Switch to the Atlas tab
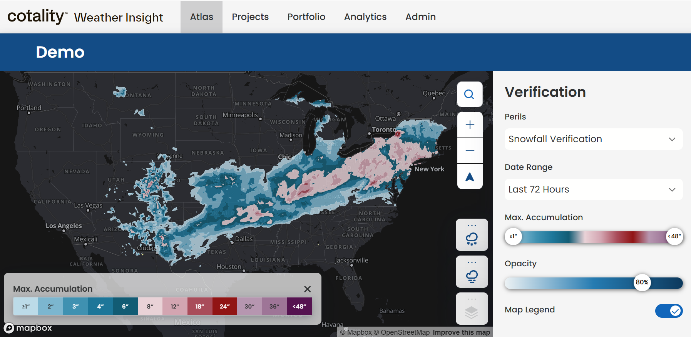Viewport: 691px width, 337px height. 201,17
